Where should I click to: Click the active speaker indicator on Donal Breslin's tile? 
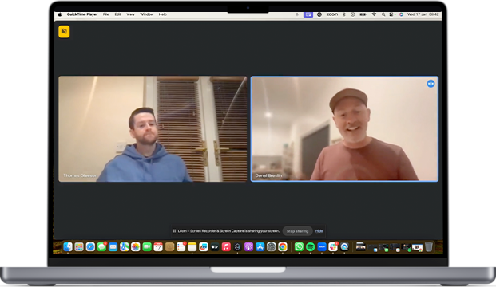[x=431, y=84]
